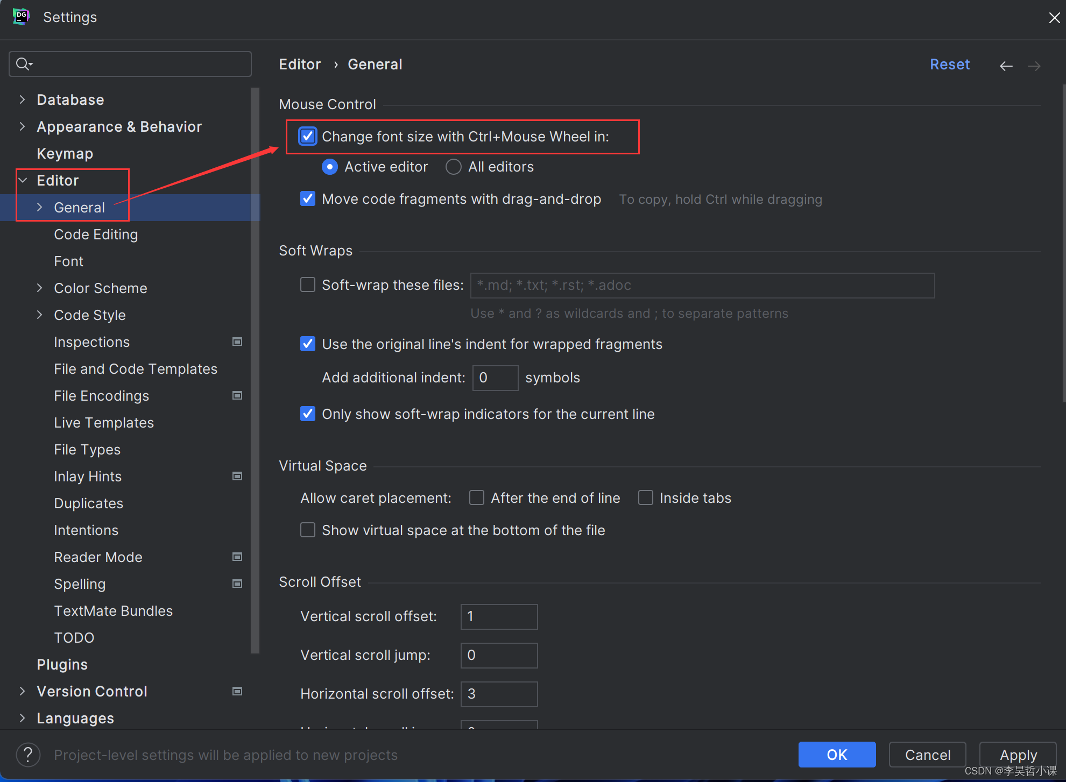Expand the Color Scheme node
The width and height of the screenshot is (1066, 782).
39,288
